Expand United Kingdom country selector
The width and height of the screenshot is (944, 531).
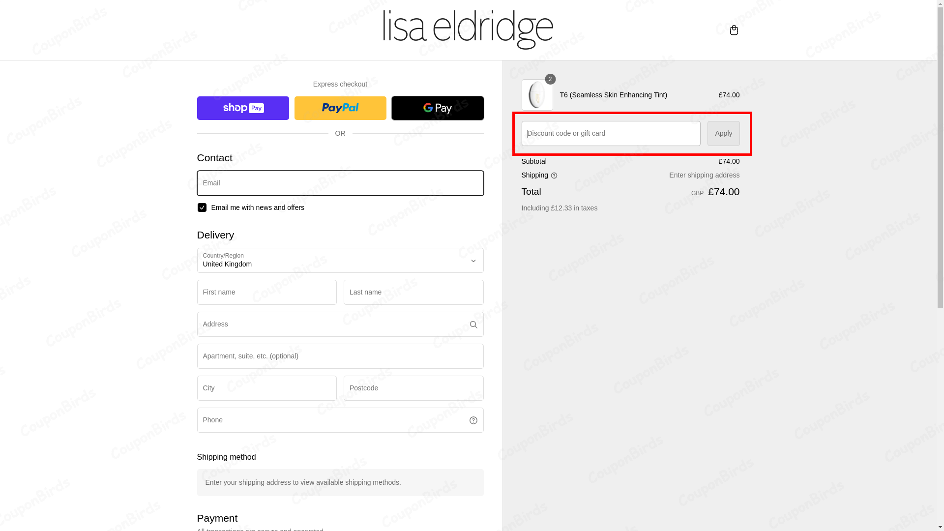coord(340,261)
